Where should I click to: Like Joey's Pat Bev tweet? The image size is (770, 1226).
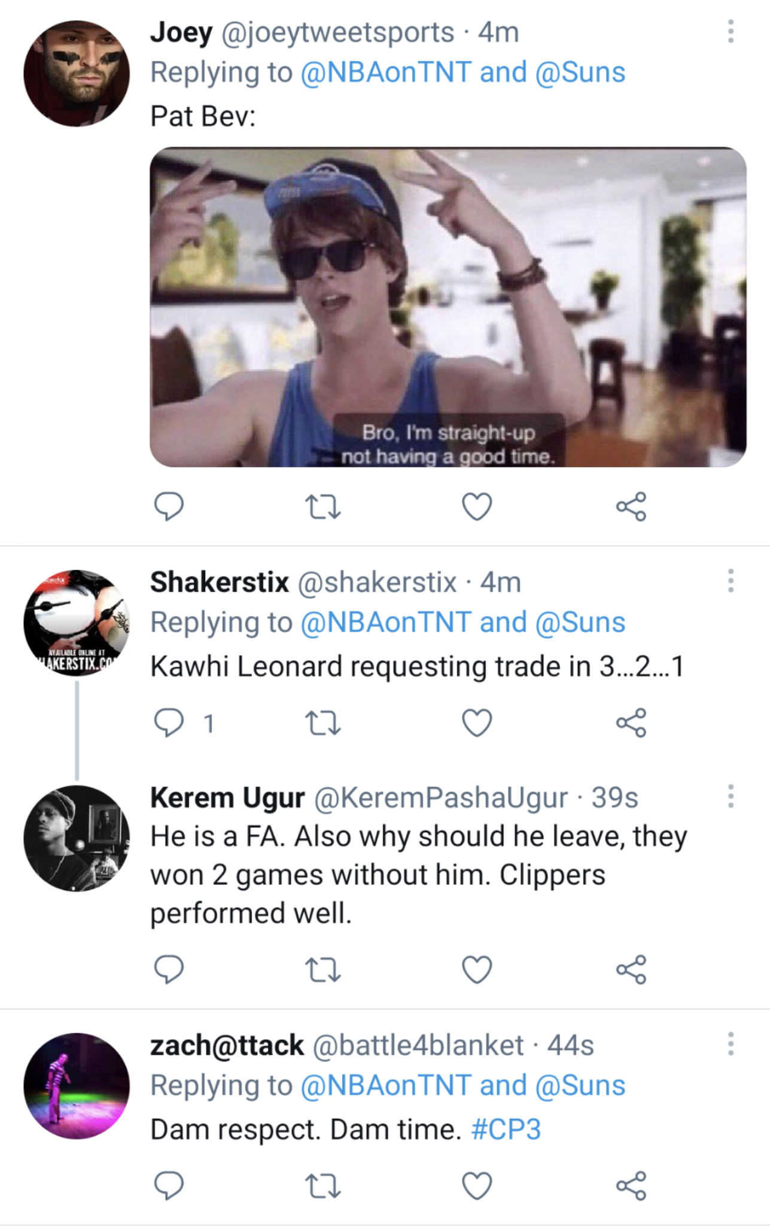[477, 506]
